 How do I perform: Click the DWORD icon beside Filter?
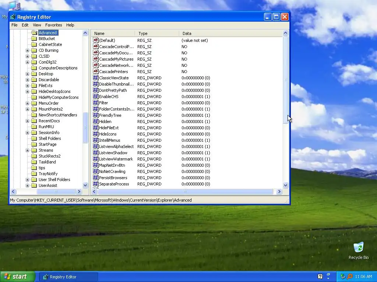(x=96, y=102)
